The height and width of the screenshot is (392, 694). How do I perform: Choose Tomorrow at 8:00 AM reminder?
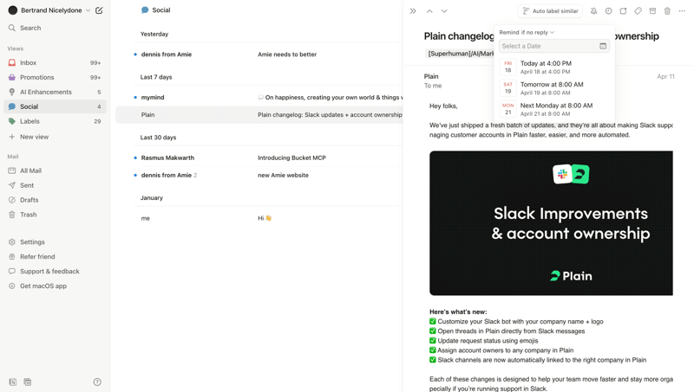coord(554,88)
